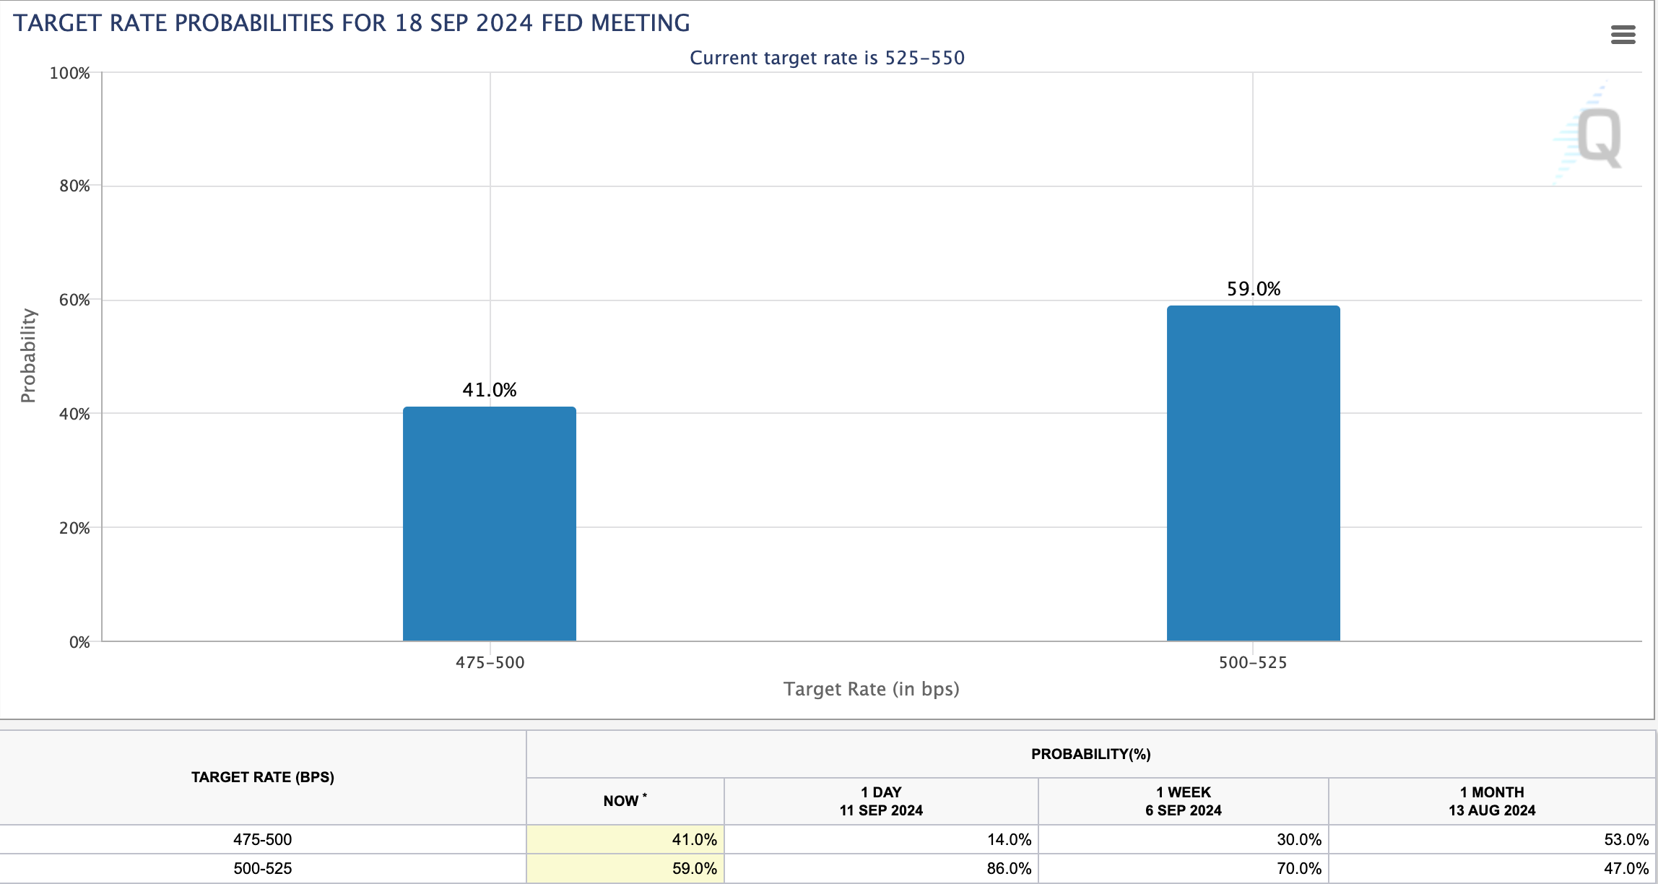This screenshot has height=884, width=1658.
Task: Click the 'PROBABILITY(%)' table header
Action: pos(1090,754)
